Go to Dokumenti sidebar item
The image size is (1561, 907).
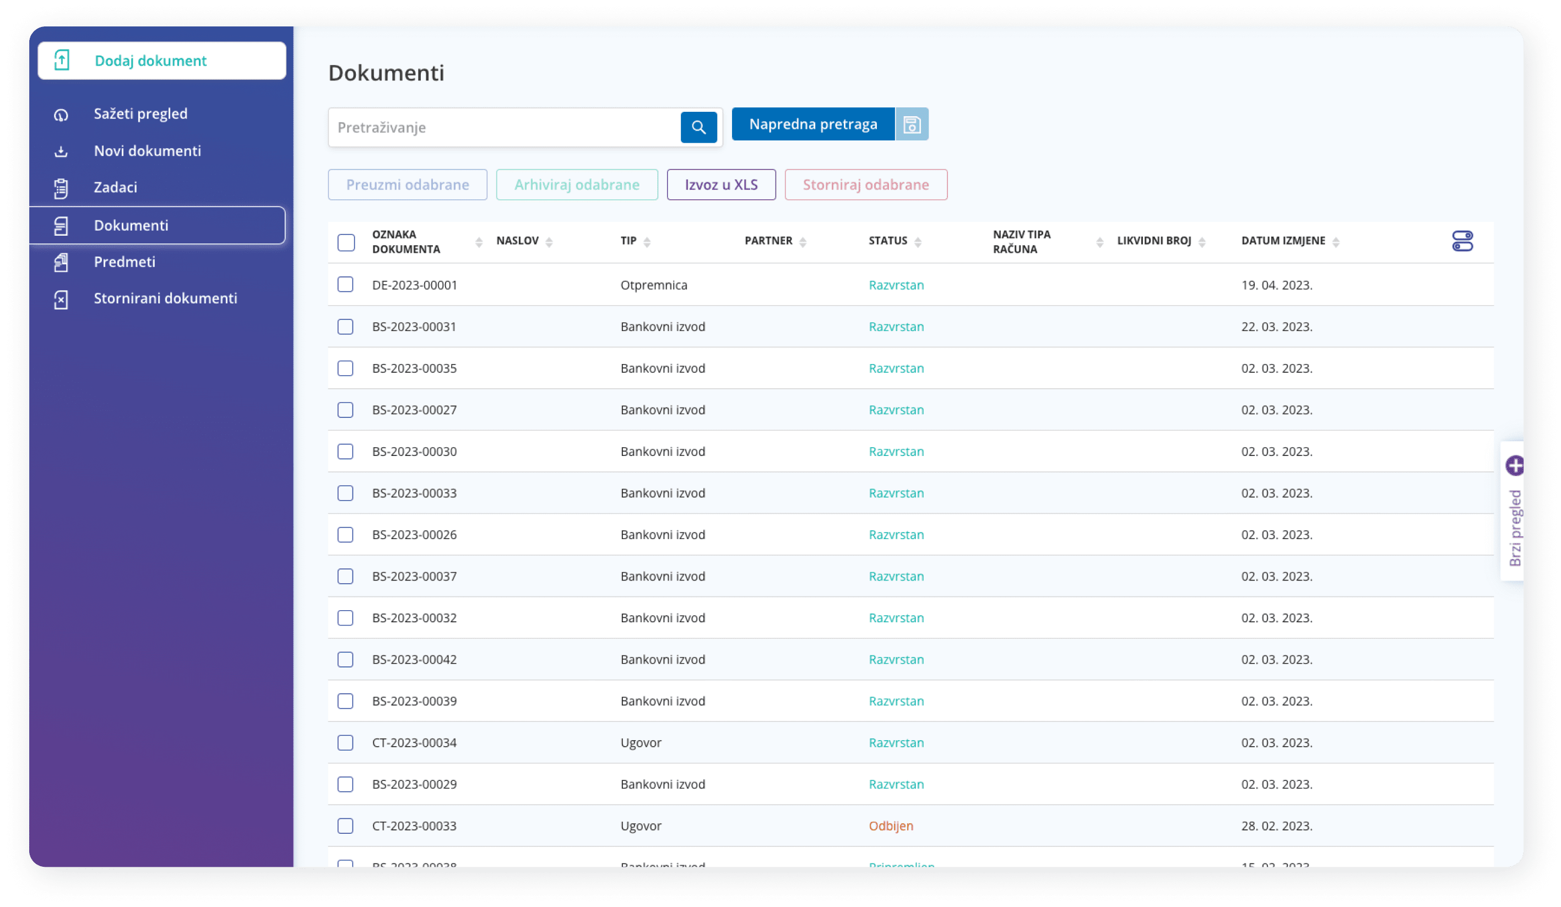pyautogui.click(x=131, y=225)
